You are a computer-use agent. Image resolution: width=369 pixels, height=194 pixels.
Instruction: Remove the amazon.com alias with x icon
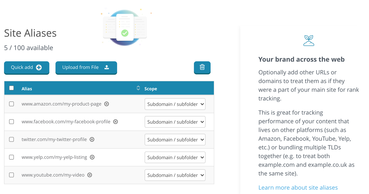pos(107,104)
